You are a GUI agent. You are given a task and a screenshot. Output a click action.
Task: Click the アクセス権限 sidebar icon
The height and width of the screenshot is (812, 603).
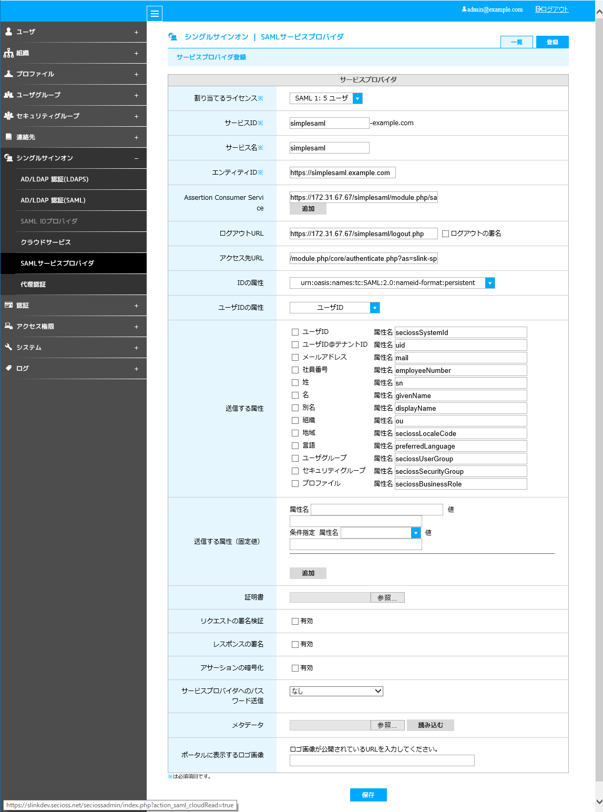[x=8, y=326]
